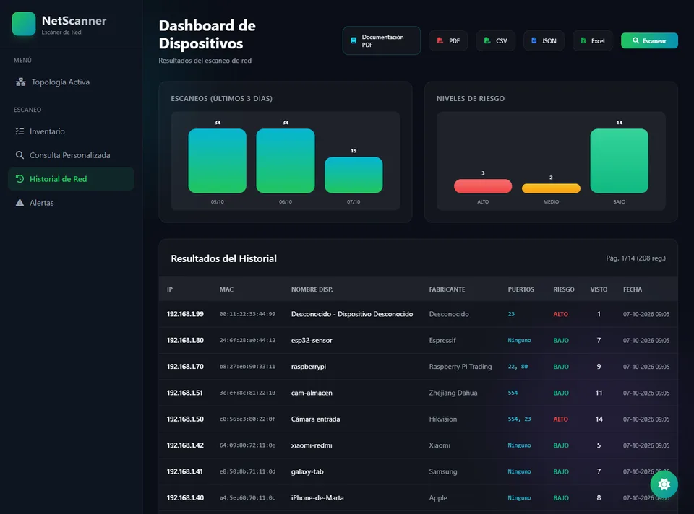The image size is (694, 514).
Task: Click the green CSV file icon
Action: [487, 40]
